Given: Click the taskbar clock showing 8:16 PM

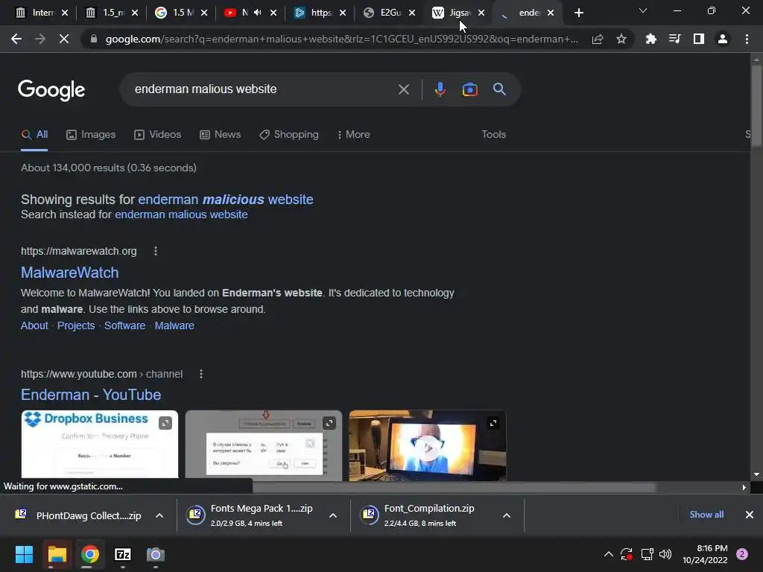Looking at the screenshot, I should tap(705, 554).
